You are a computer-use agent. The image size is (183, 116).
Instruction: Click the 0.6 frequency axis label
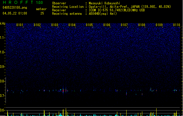[x=2, y=110]
